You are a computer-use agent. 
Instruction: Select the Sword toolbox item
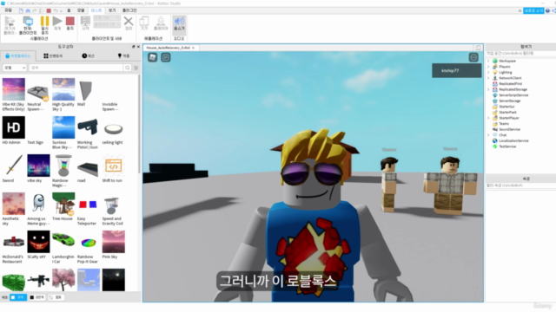pos(14,168)
